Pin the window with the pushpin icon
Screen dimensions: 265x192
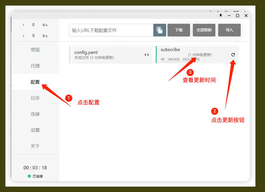pyautogui.click(x=221, y=16)
